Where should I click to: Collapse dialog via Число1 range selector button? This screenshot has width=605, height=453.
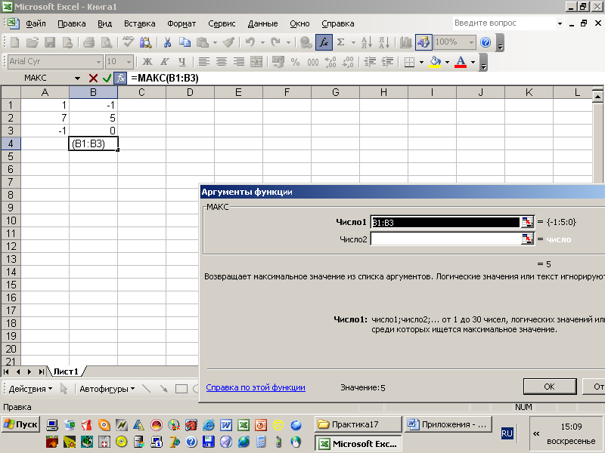527,222
